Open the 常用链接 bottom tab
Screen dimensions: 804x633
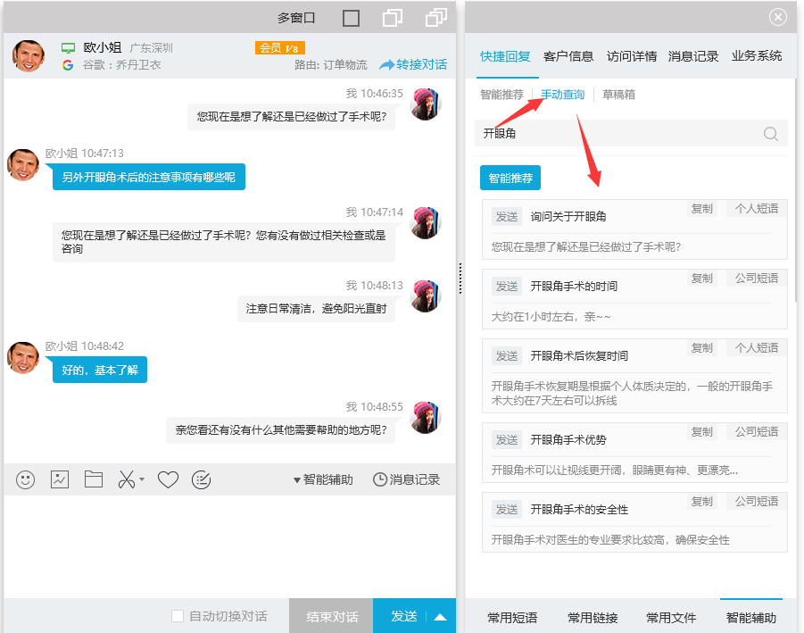point(593,618)
